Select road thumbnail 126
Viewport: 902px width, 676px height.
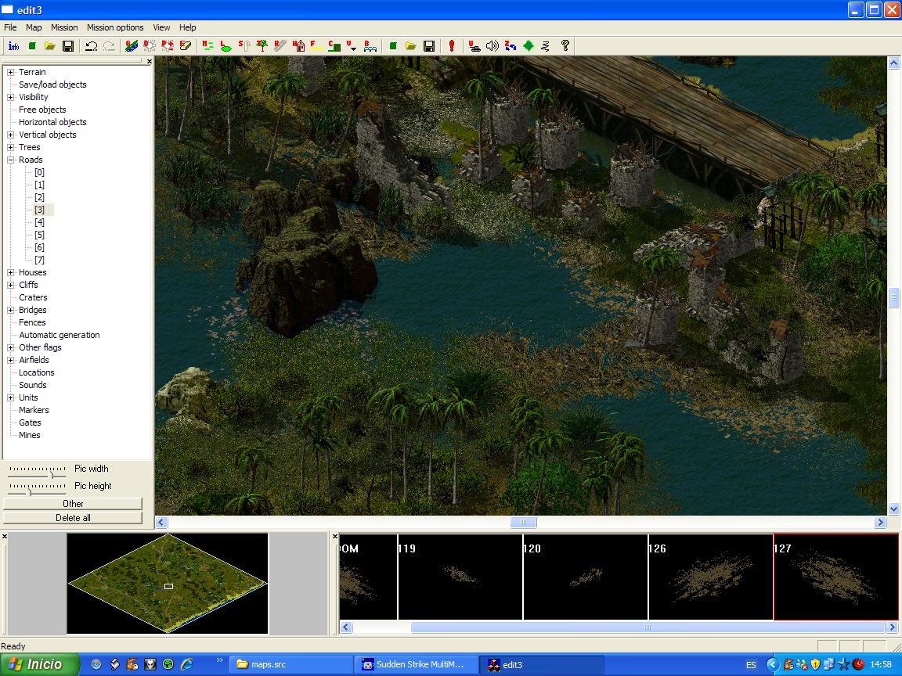click(x=711, y=577)
